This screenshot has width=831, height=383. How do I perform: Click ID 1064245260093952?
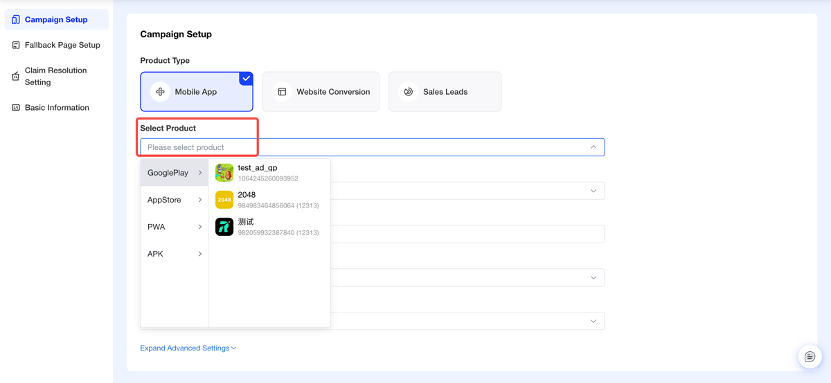268,178
